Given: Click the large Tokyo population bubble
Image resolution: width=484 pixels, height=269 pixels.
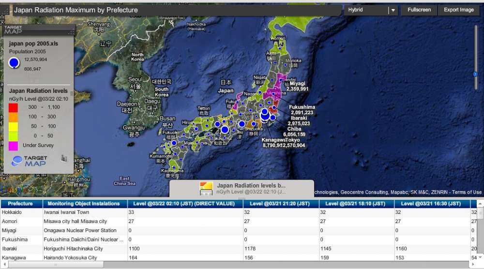Looking at the screenshot, I should [x=265, y=115].
